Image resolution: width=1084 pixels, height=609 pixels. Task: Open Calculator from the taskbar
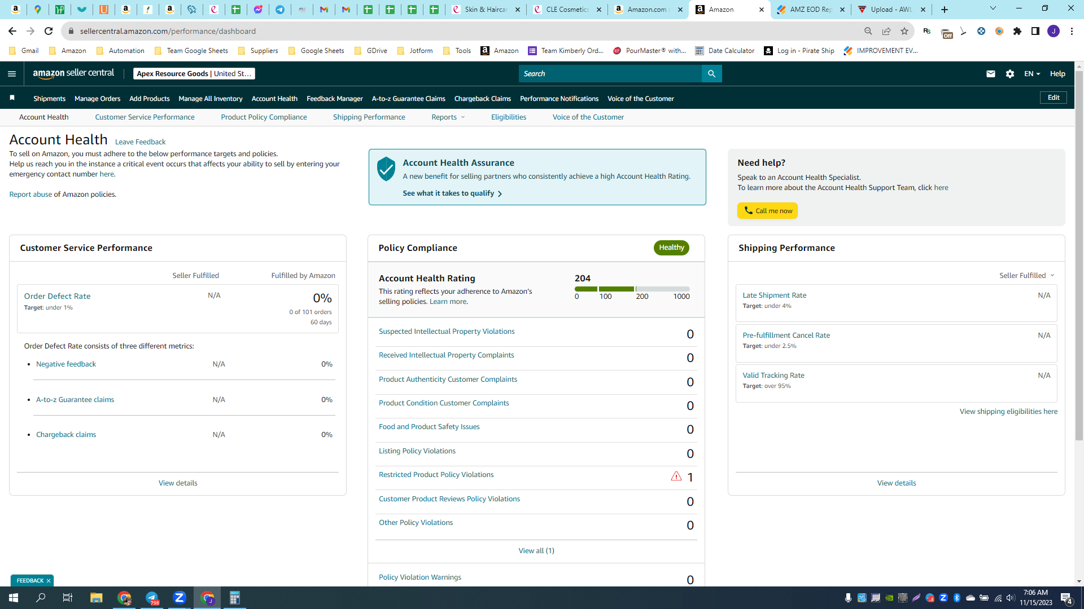(x=235, y=598)
